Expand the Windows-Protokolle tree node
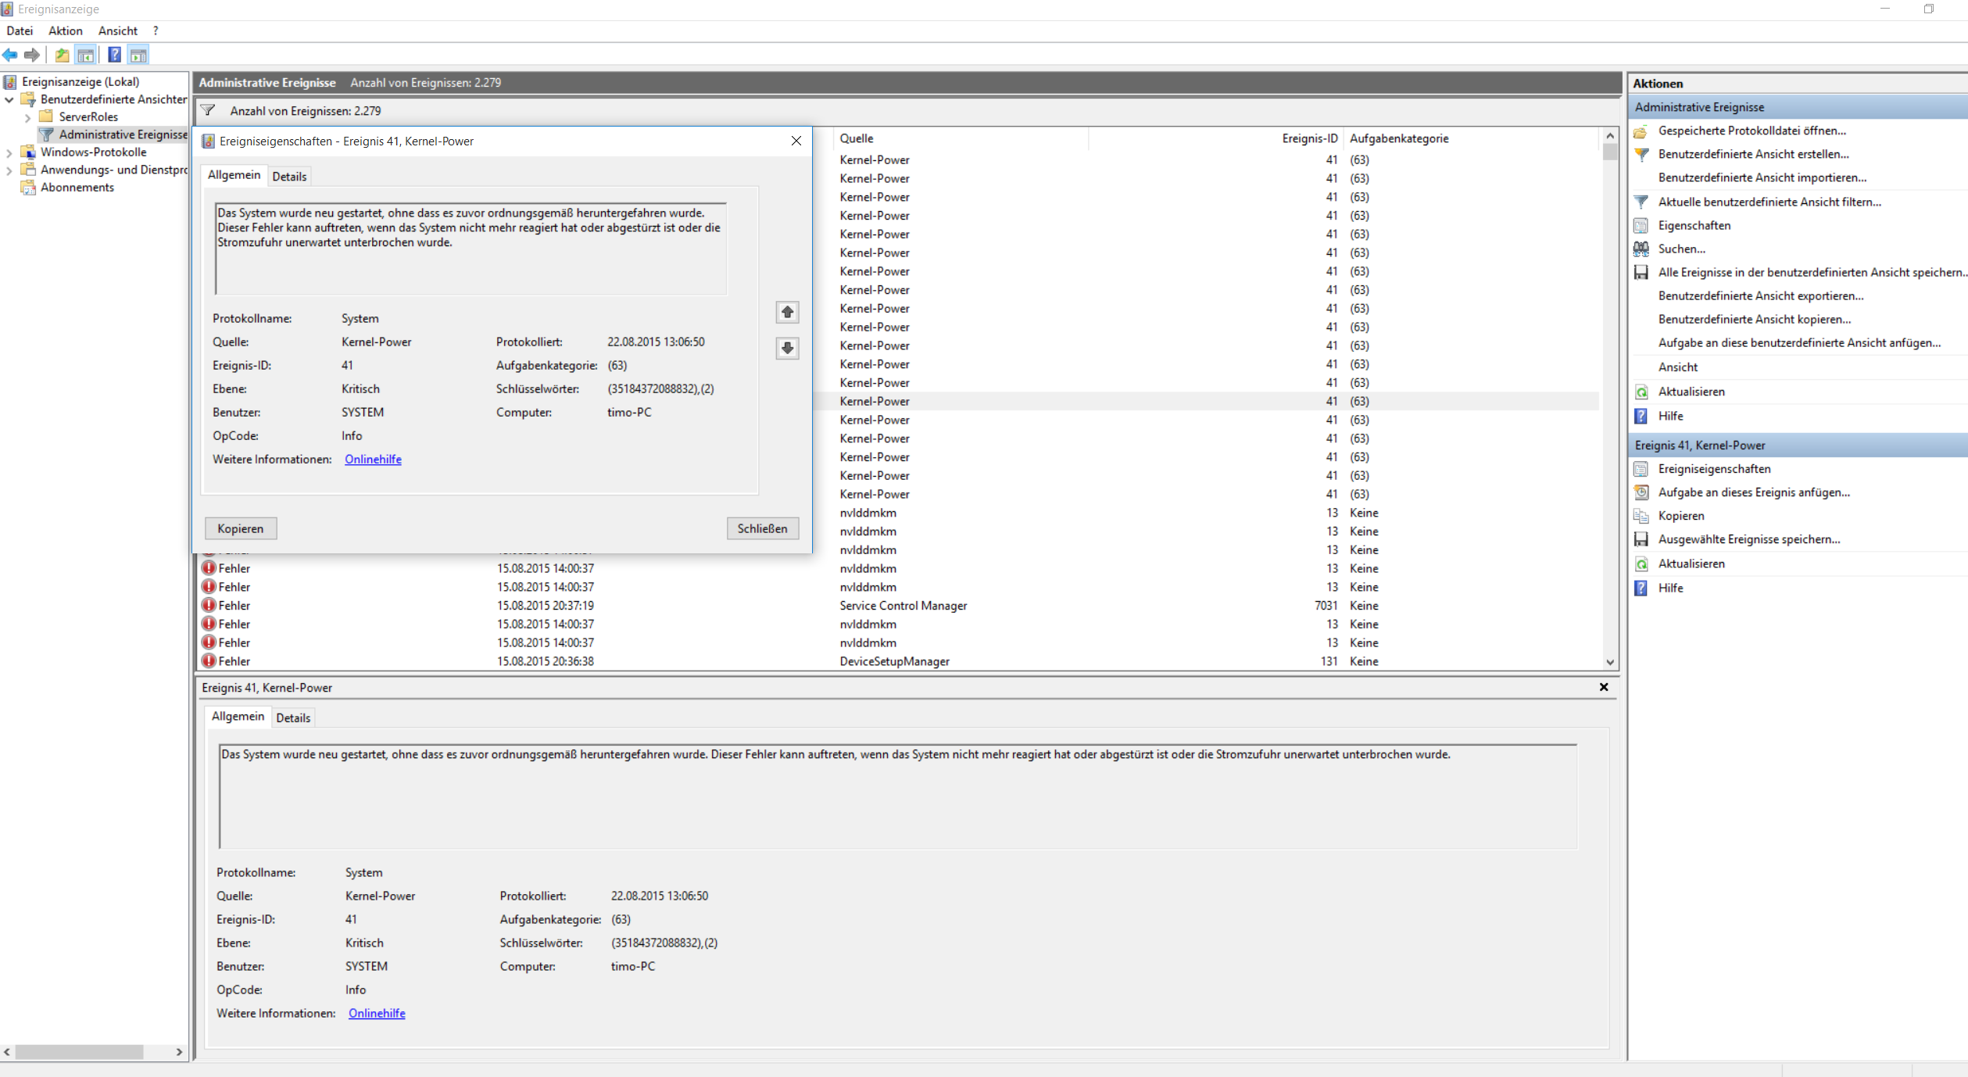 [9, 152]
